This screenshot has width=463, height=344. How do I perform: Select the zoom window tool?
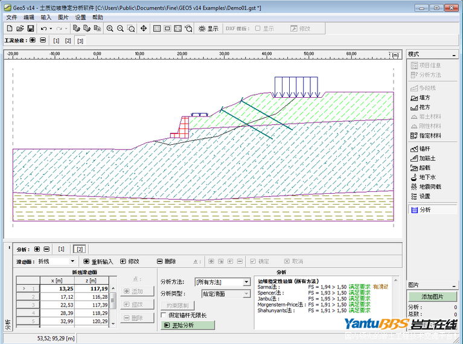[131, 28]
